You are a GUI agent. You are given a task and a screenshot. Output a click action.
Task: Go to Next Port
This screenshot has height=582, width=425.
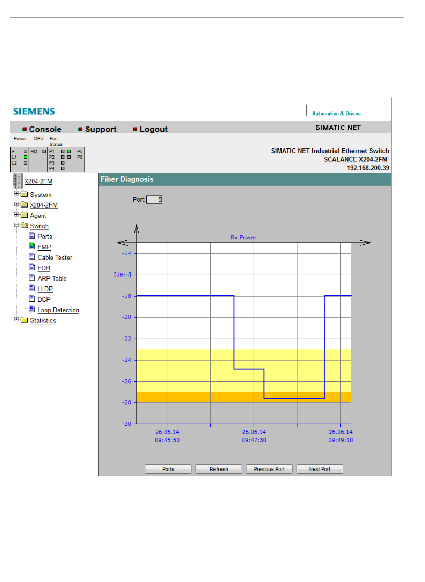click(319, 469)
